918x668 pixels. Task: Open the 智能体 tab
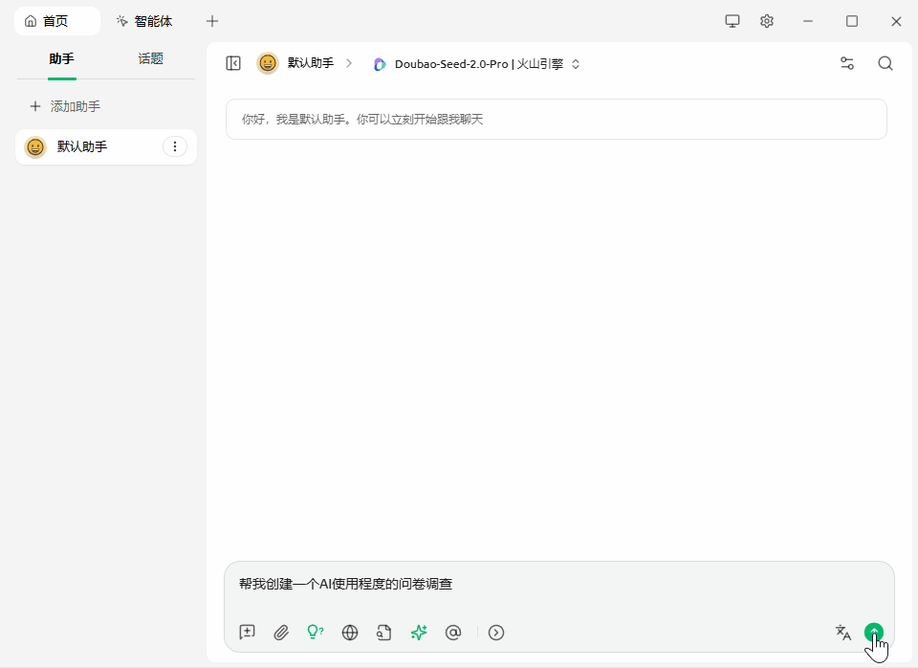pyautogui.click(x=144, y=21)
